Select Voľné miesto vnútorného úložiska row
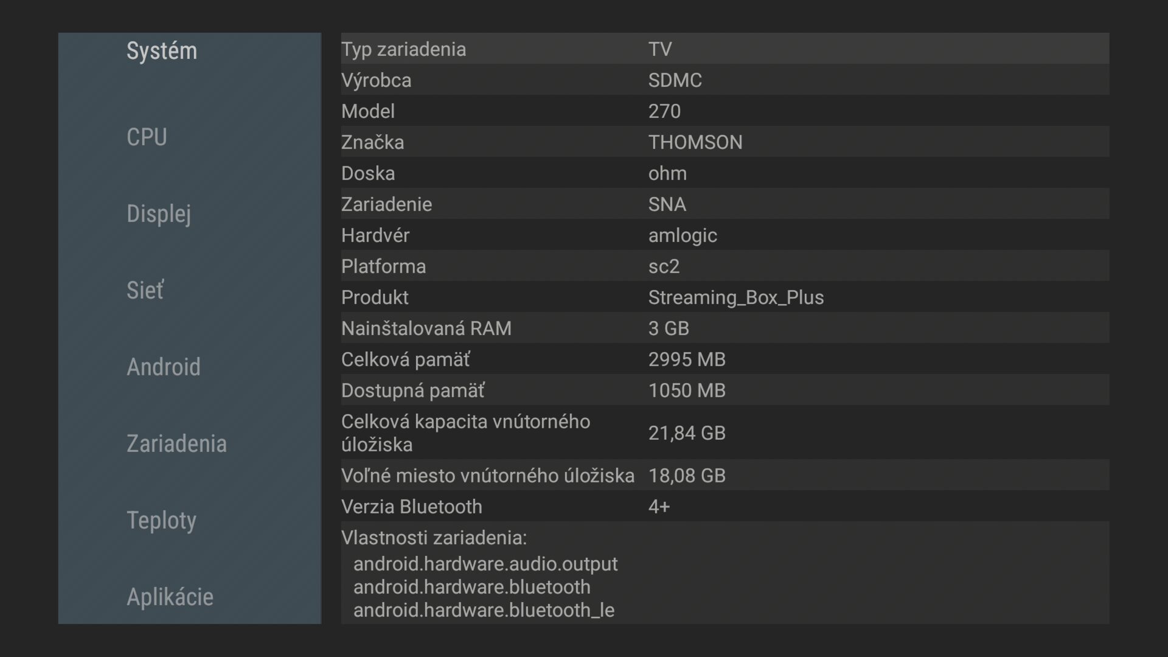The height and width of the screenshot is (657, 1168). click(725, 475)
